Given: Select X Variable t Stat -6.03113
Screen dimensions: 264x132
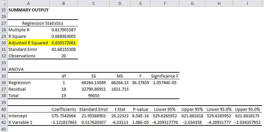Looking at the screenshot, I should click(x=120, y=123).
